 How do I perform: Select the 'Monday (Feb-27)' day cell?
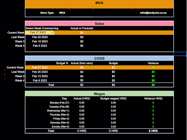[60, 103]
